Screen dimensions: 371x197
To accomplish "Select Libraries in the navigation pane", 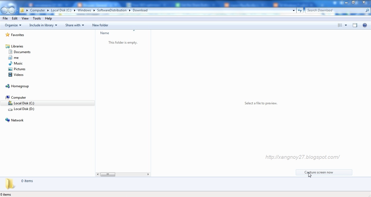I will click(17, 46).
